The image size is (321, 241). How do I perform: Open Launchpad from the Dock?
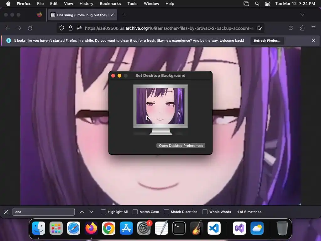[56, 228]
